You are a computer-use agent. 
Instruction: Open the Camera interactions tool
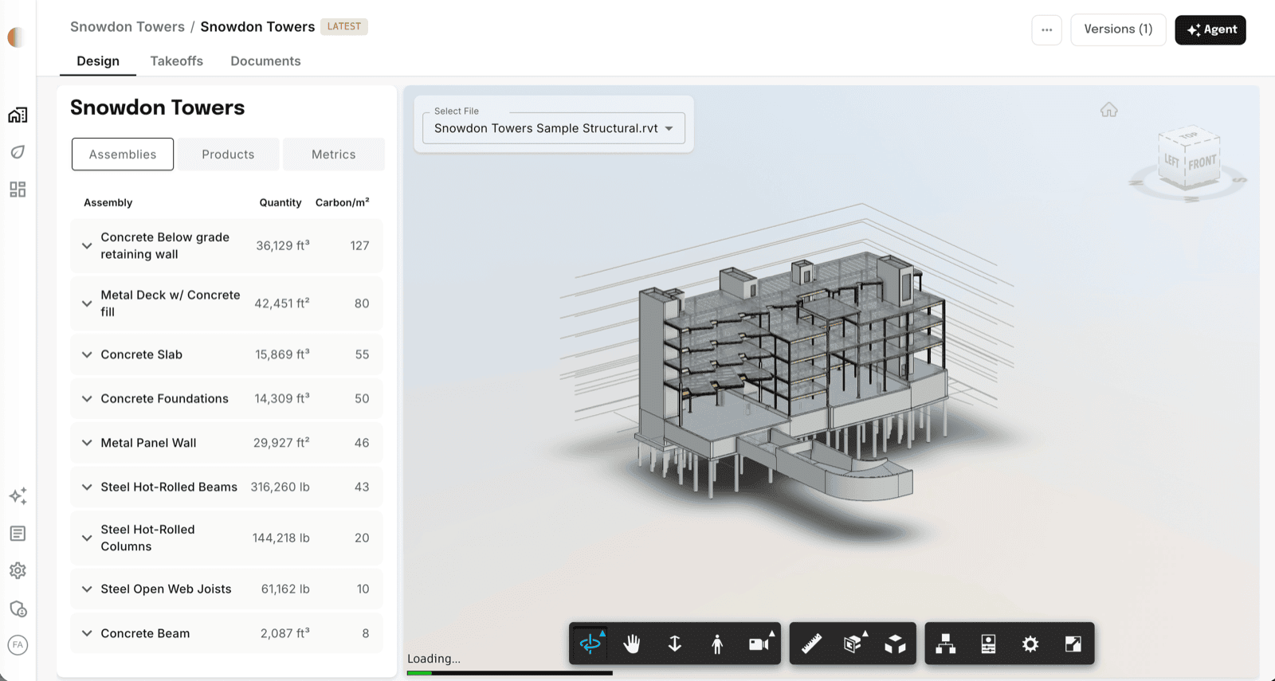(760, 644)
